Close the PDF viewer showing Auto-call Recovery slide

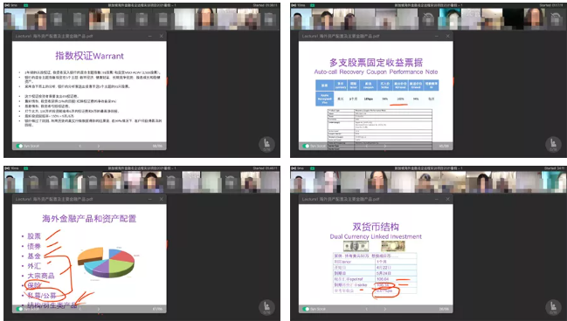pos(447,36)
